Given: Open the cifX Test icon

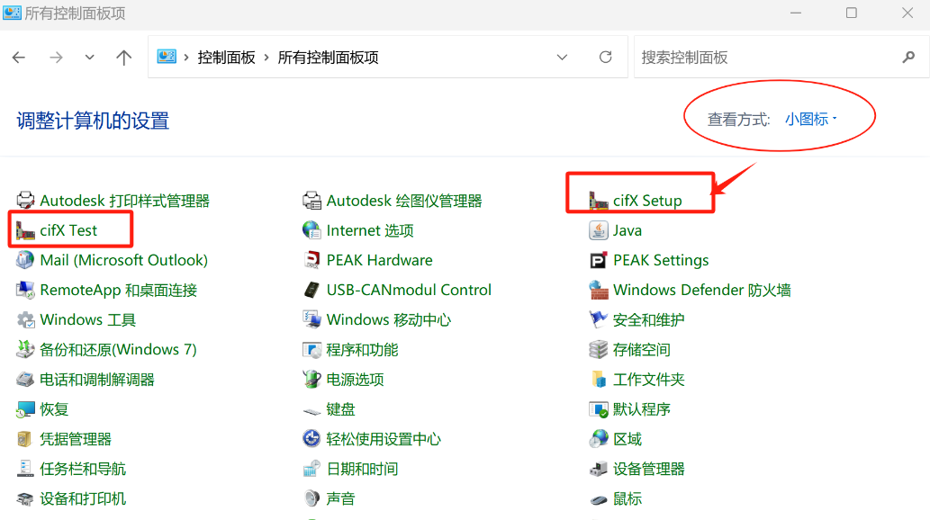Looking at the screenshot, I should coord(25,230).
